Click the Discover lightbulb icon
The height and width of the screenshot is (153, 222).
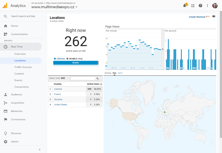pyautogui.click(x=6, y=133)
